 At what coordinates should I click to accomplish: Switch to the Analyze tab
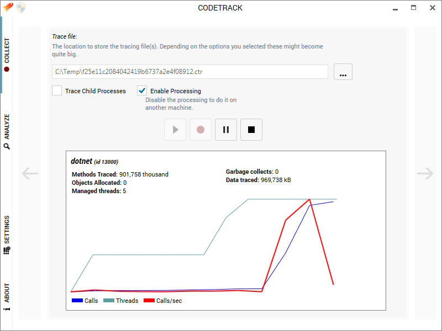point(7,131)
